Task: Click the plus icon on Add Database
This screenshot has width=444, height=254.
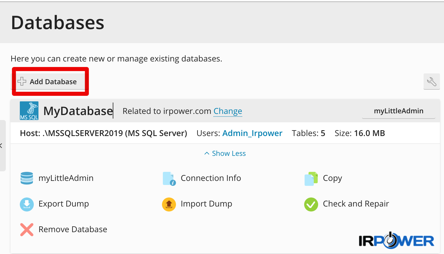Action: [22, 81]
